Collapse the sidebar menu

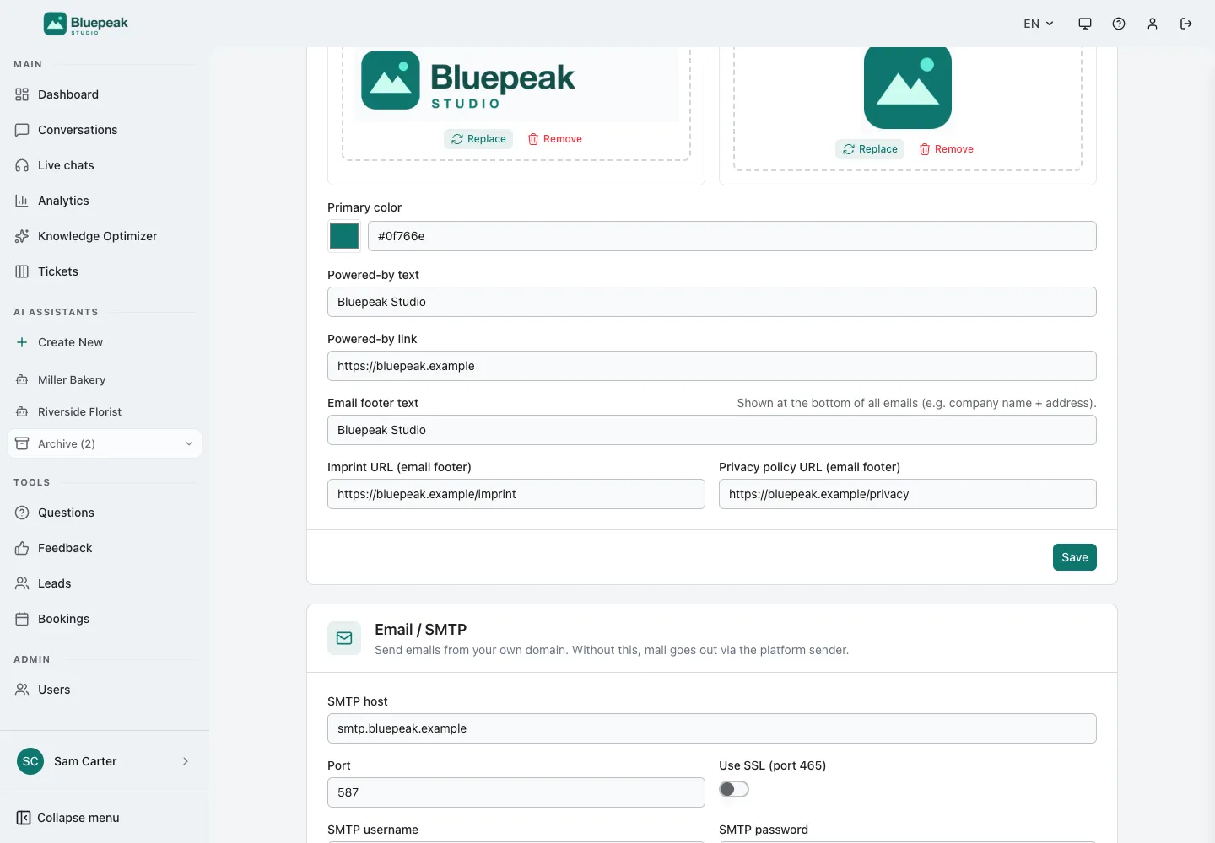[x=67, y=818]
